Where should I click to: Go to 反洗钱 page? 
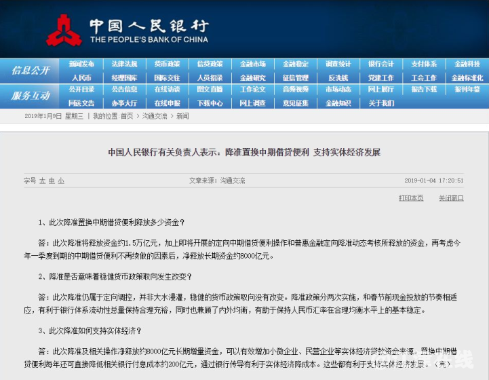point(338,77)
